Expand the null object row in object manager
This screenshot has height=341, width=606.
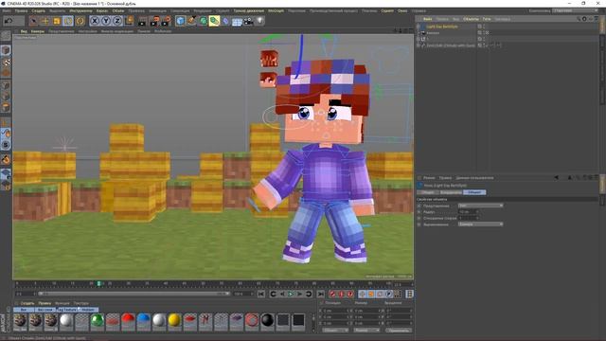419,39
